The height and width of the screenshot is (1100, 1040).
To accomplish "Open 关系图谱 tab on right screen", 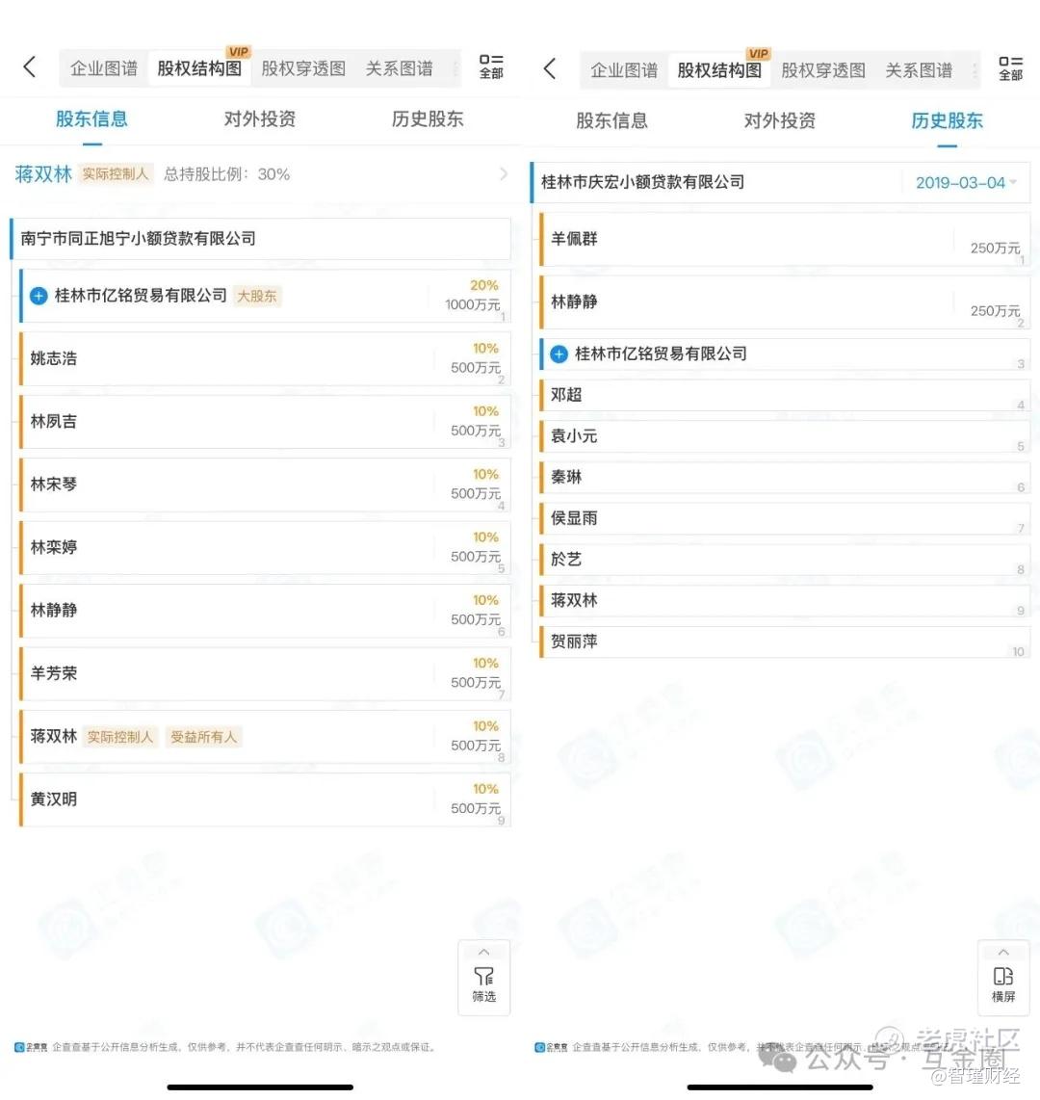I will click(919, 70).
